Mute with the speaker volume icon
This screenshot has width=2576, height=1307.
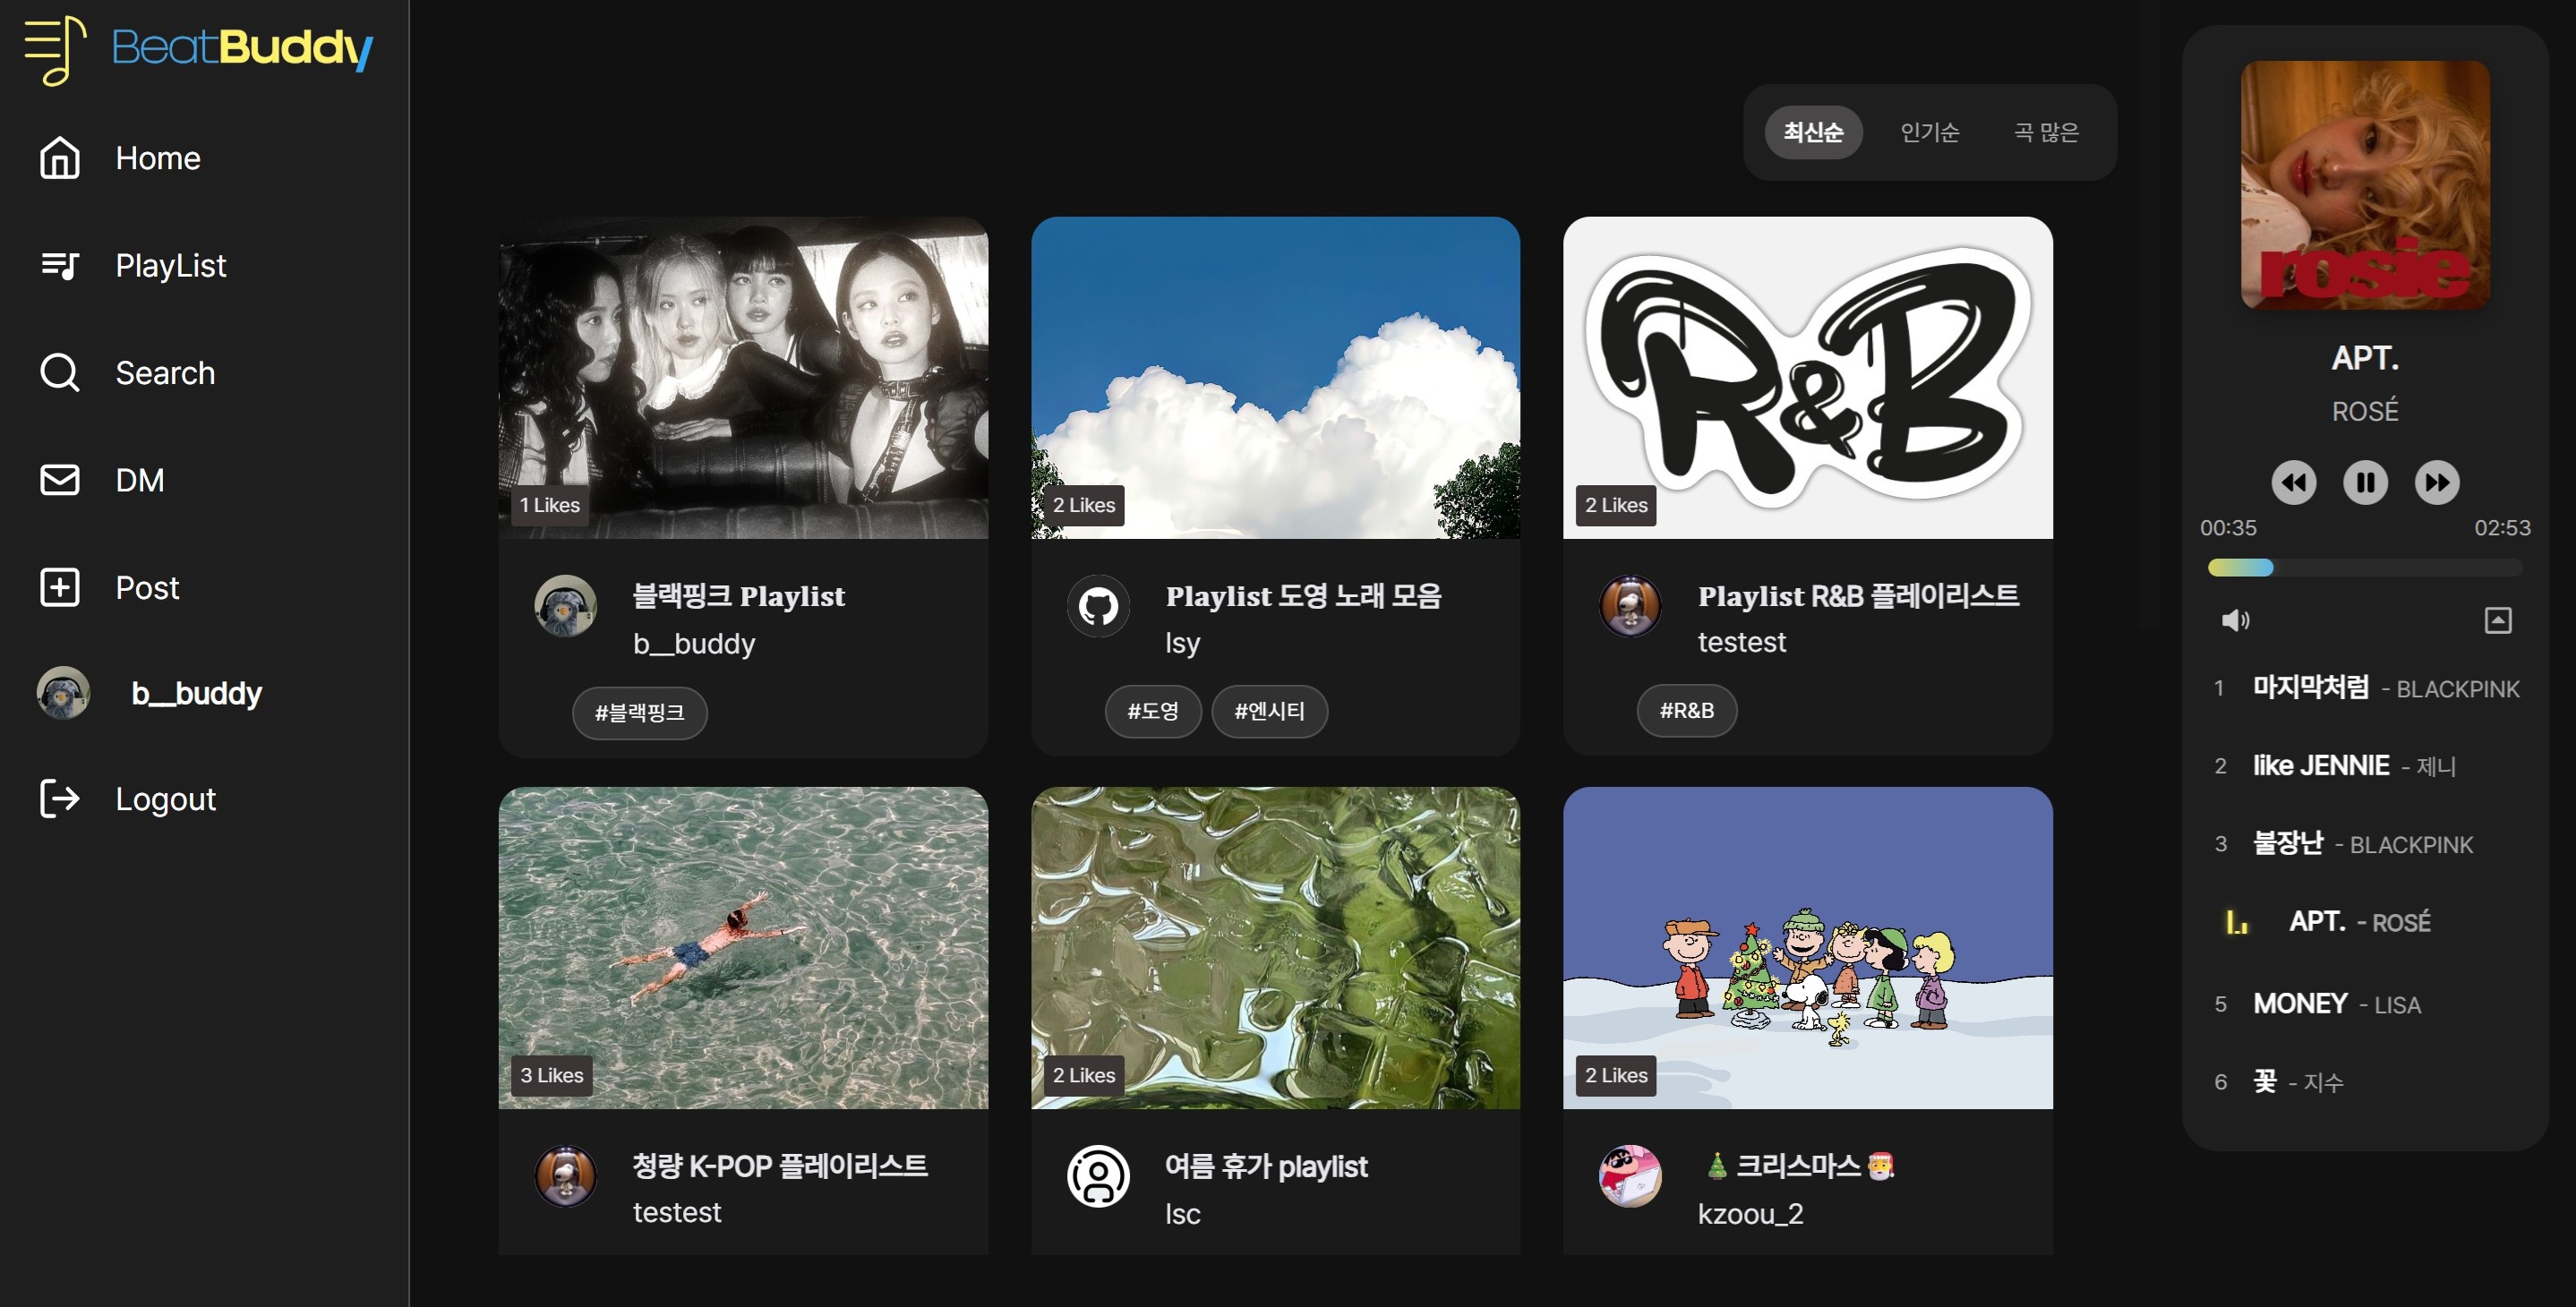pyautogui.click(x=2235, y=621)
